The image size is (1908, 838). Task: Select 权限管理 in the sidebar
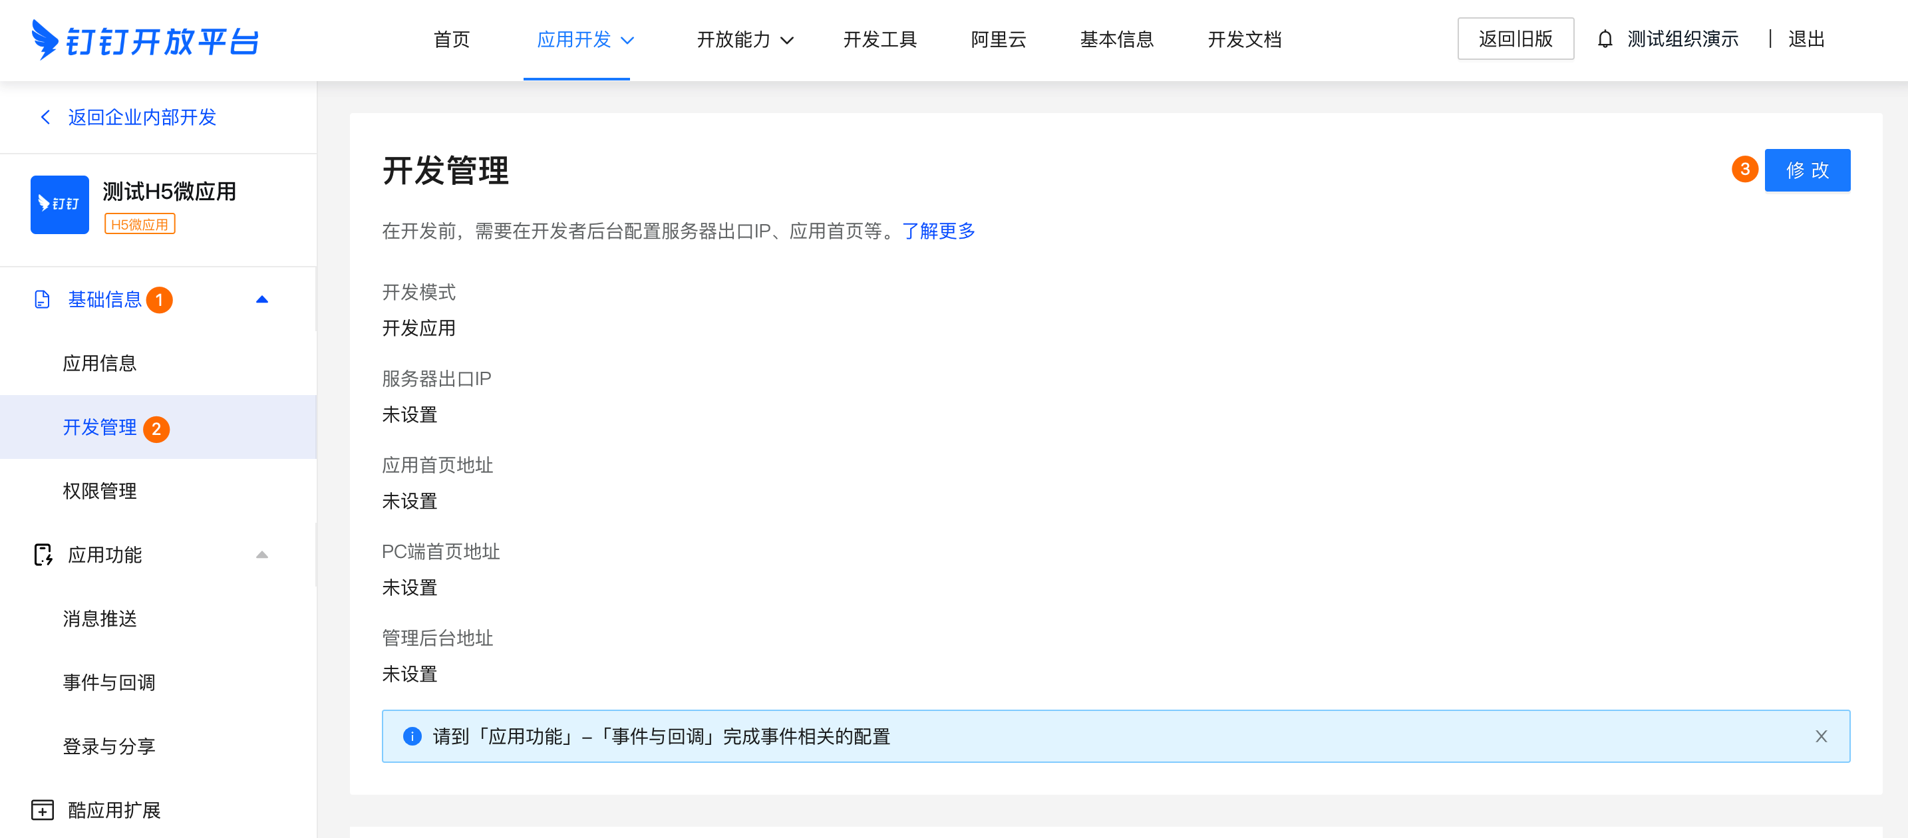tap(100, 491)
